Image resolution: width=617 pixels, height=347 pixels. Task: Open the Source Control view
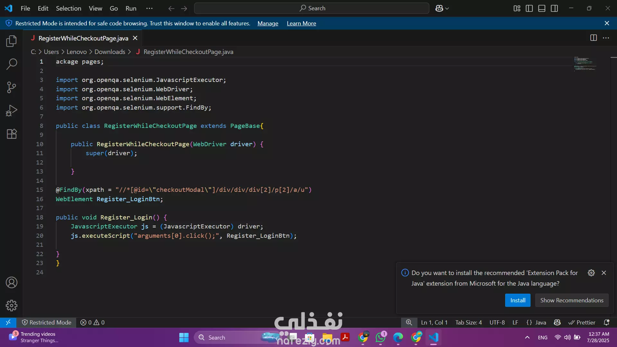[x=12, y=87]
